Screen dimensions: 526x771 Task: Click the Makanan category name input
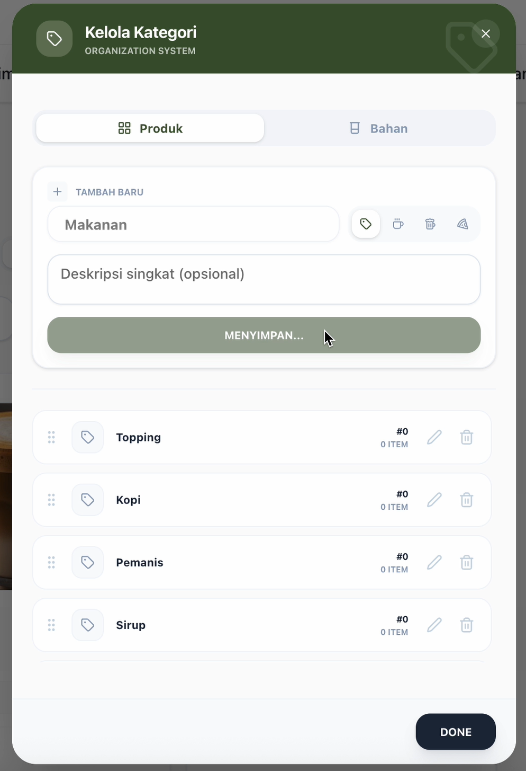pos(193,224)
